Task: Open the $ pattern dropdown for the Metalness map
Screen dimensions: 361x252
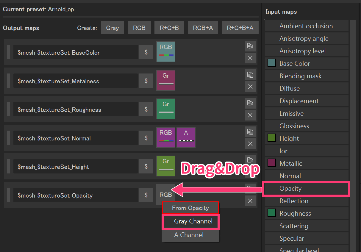Action: [146, 81]
